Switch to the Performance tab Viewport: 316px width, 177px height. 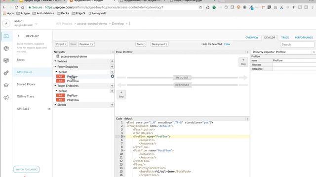pyautogui.click(x=304, y=37)
